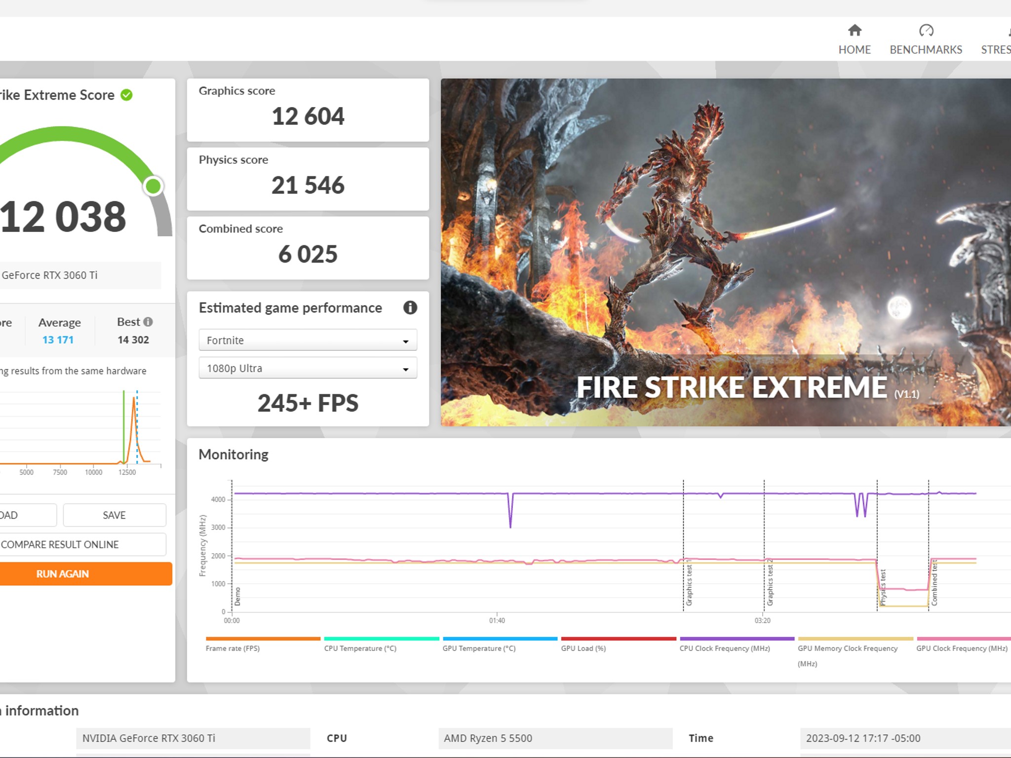Select BENCHMARKS in the top navigation bar

pos(926,49)
